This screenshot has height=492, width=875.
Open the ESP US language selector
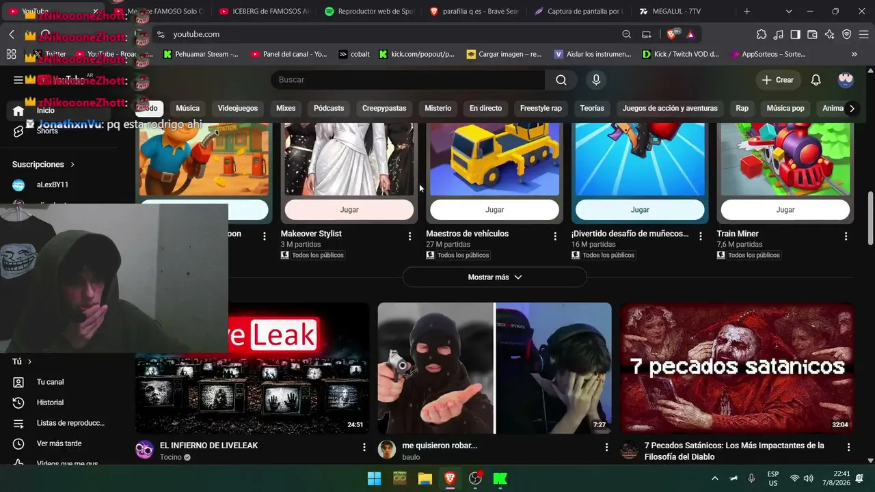(773, 478)
